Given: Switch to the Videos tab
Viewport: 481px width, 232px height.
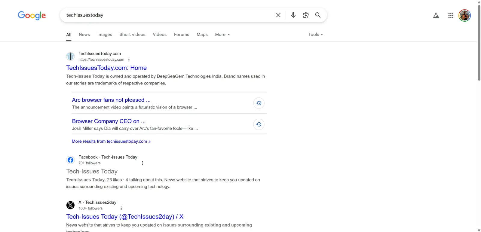Looking at the screenshot, I should point(160,35).
